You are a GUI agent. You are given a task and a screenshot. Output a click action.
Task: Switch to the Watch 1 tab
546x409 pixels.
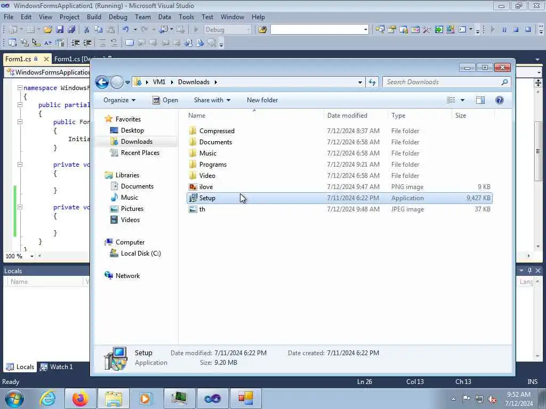click(56, 367)
